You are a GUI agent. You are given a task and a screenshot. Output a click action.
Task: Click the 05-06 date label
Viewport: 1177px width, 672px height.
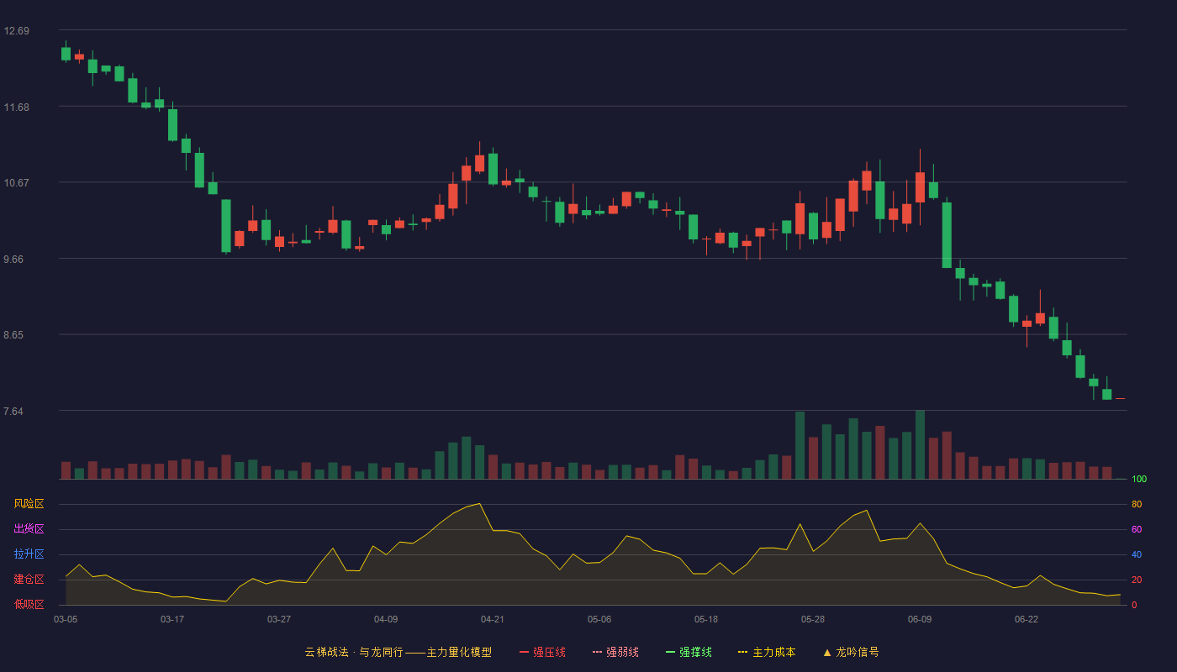[599, 619]
